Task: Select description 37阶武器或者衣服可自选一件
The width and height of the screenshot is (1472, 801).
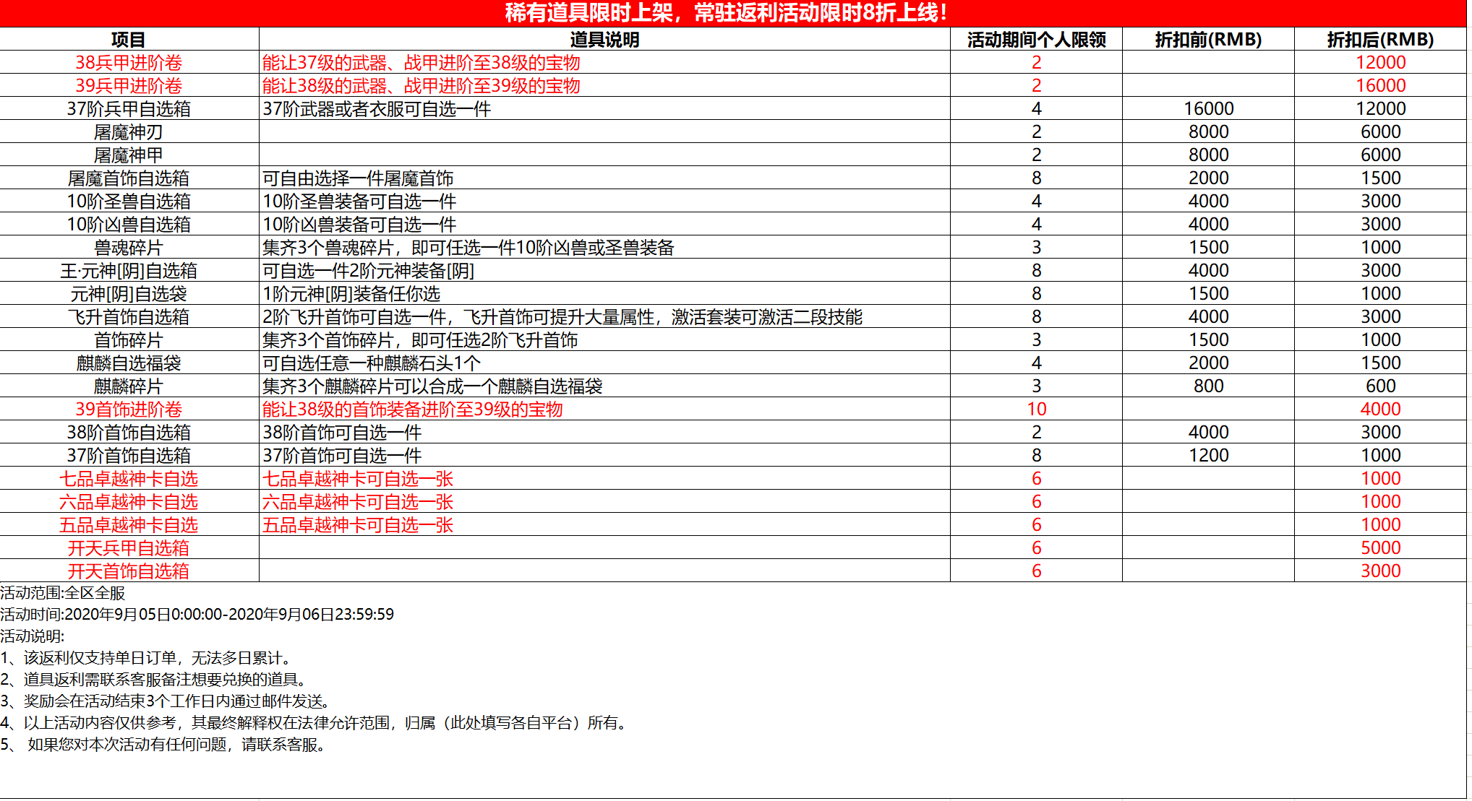Action: point(377,108)
